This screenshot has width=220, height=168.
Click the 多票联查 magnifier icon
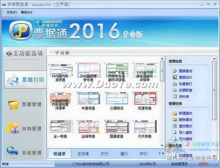(175, 90)
